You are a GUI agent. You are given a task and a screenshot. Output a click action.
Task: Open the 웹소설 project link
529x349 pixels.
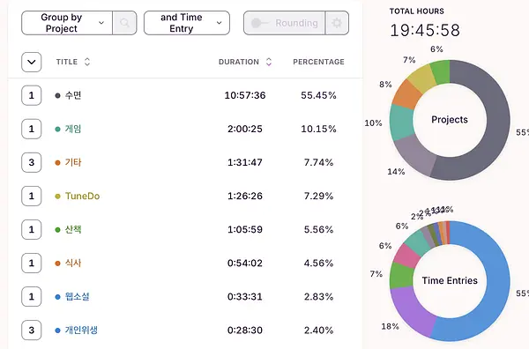[78, 297]
